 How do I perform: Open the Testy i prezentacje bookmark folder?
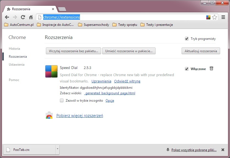[x=157, y=25]
